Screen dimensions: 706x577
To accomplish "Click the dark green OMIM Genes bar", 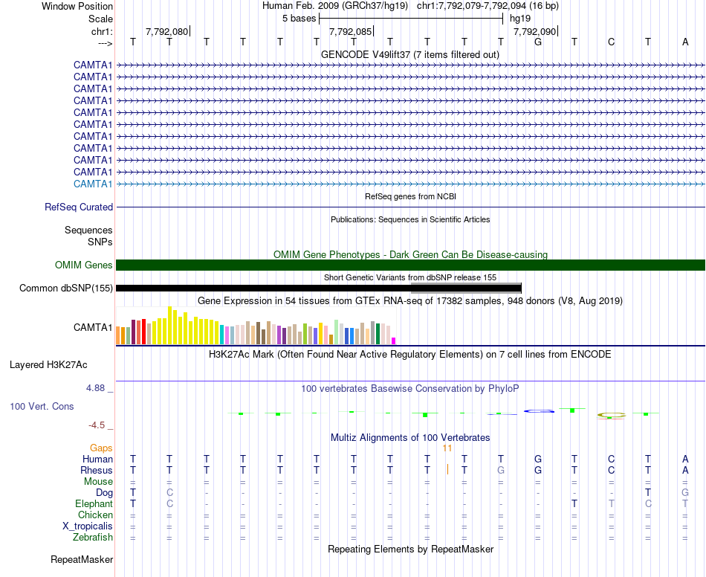I will tap(410, 265).
